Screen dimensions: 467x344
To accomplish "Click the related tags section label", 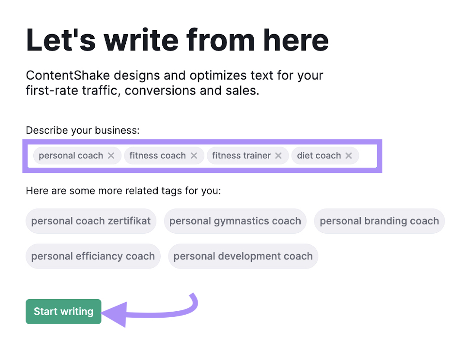I will pos(123,191).
